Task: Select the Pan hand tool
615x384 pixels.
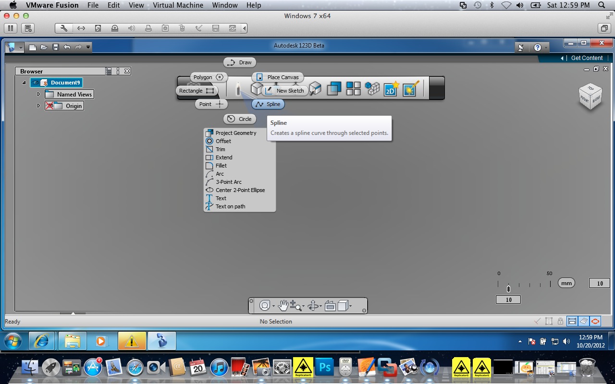Action: pos(283,305)
